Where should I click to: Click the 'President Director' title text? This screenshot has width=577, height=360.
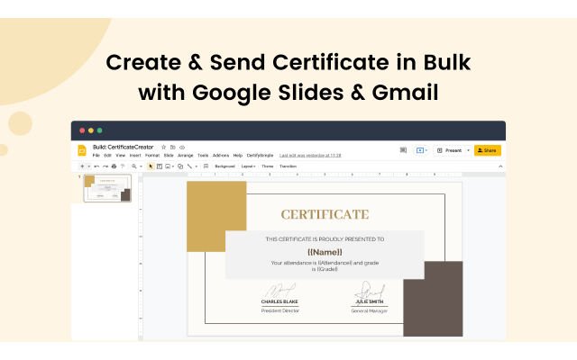280,310
